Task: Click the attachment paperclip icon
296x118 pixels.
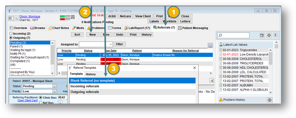Action: [x=212, y=81]
